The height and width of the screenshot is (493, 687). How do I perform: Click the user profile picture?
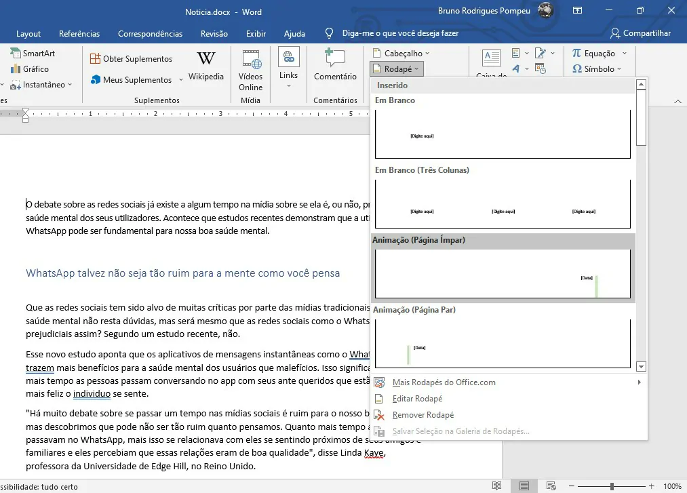(x=545, y=10)
